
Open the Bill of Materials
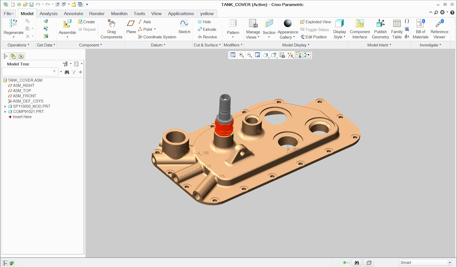tap(420, 29)
